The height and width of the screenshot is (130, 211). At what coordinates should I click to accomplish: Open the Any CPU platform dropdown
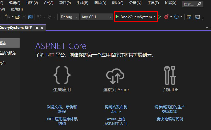coord(97,17)
